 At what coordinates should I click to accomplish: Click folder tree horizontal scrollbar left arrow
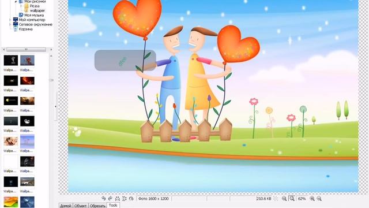(x=4, y=50)
